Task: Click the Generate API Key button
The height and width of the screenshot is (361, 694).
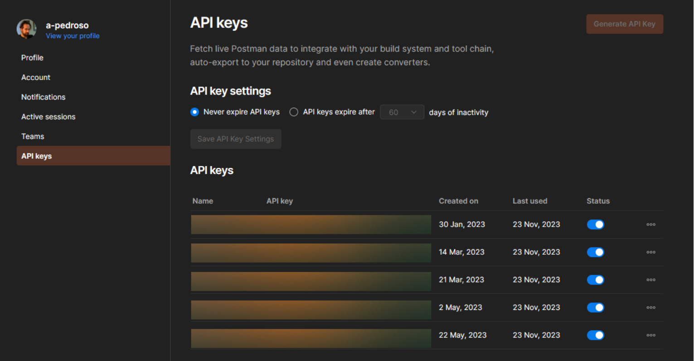Action: (625, 24)
